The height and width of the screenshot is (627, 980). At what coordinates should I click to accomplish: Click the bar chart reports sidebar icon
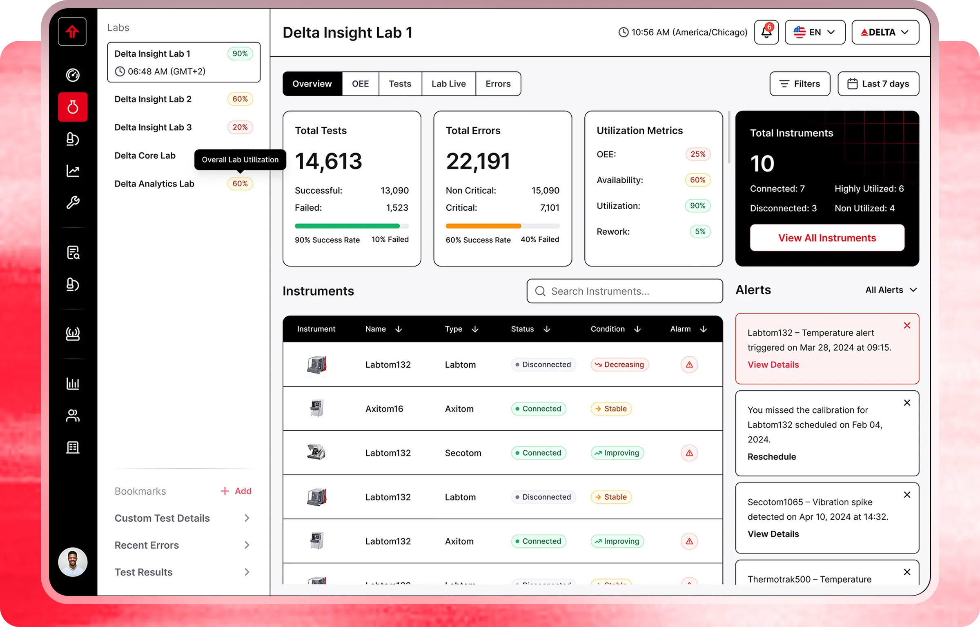pos(73,384)
